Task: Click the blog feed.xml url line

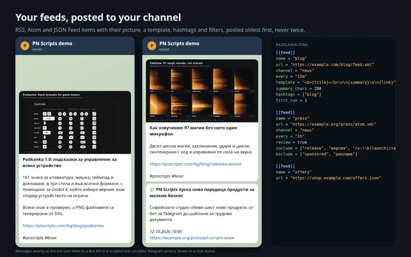Action: [325, 65]
